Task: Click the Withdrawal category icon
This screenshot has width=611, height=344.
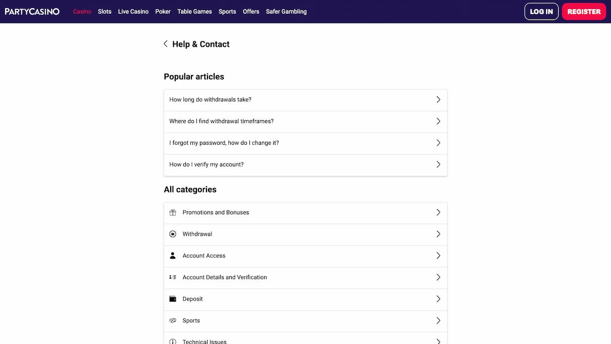Action: tap(173, 234)
